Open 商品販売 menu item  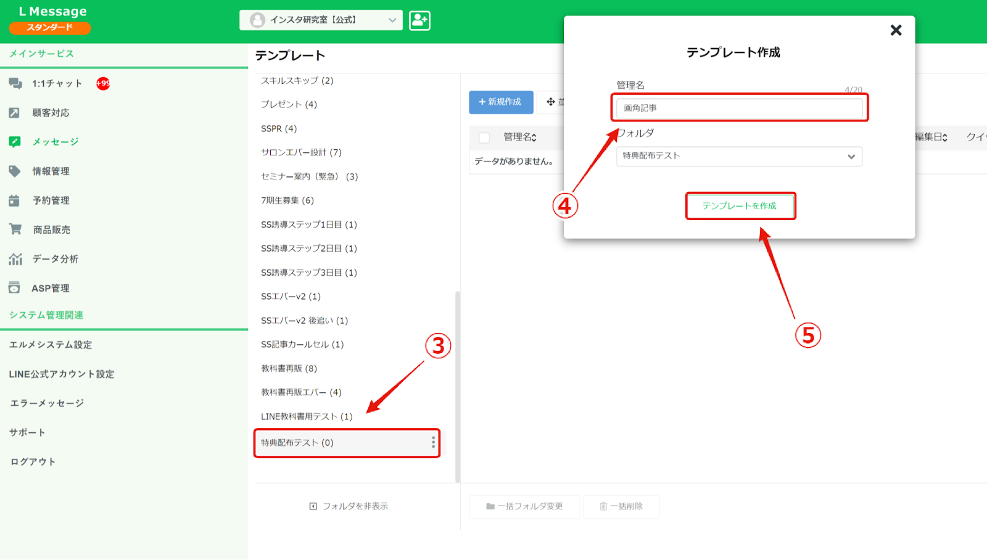click(x=52, y=229)
